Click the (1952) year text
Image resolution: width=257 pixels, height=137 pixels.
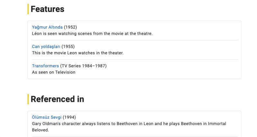point(70,27)
